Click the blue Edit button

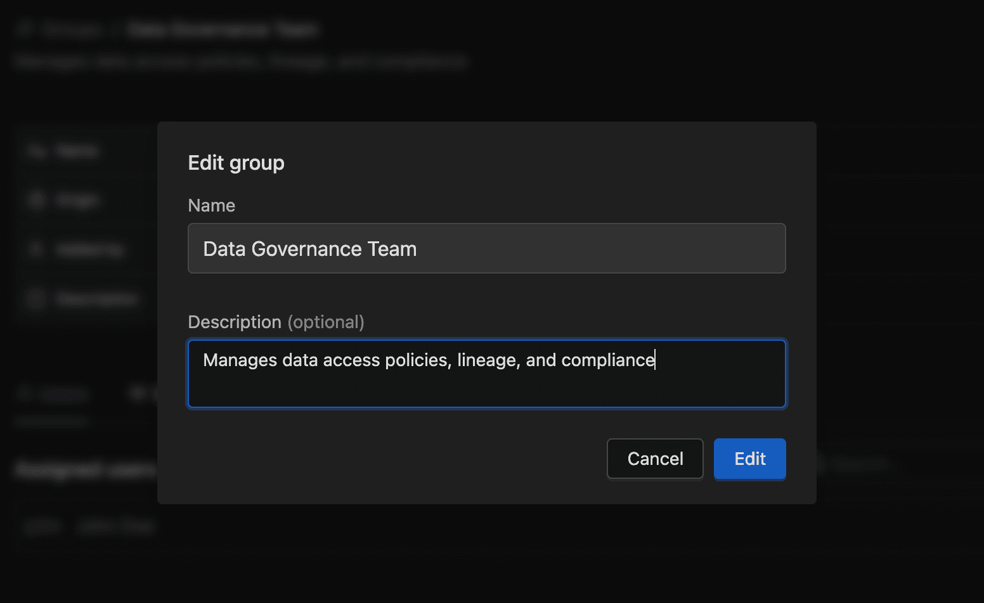pyautogui.click(x=749, y=459)
